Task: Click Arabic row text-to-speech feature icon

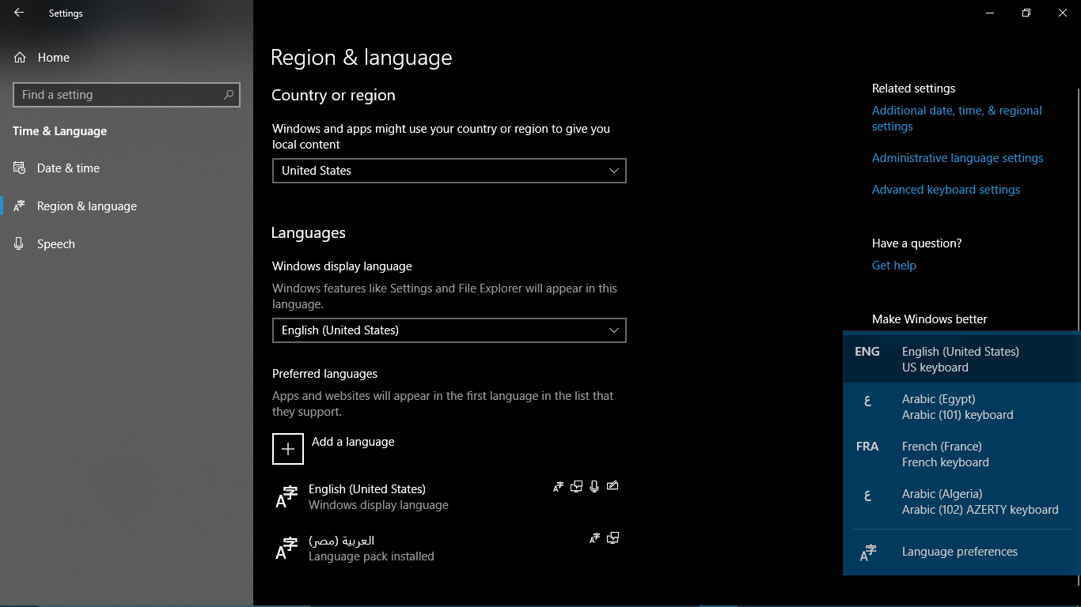Action: 613,538
